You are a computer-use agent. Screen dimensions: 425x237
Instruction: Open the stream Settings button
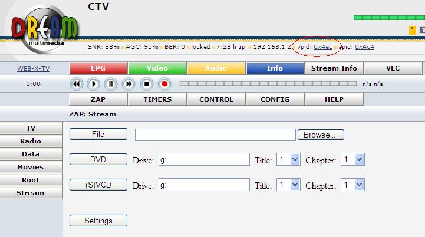(x=98, y=221)
